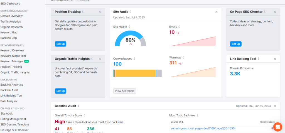Open Link Building Tool in sidebar
Viewport: 285px width, 133px height.
tap(11, 95)
